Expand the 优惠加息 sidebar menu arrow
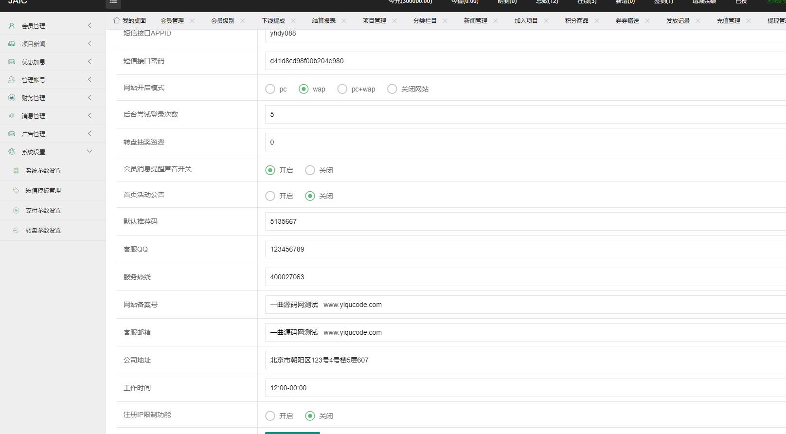The height and width of the screenshot is (434, 786). click(89, 61)
